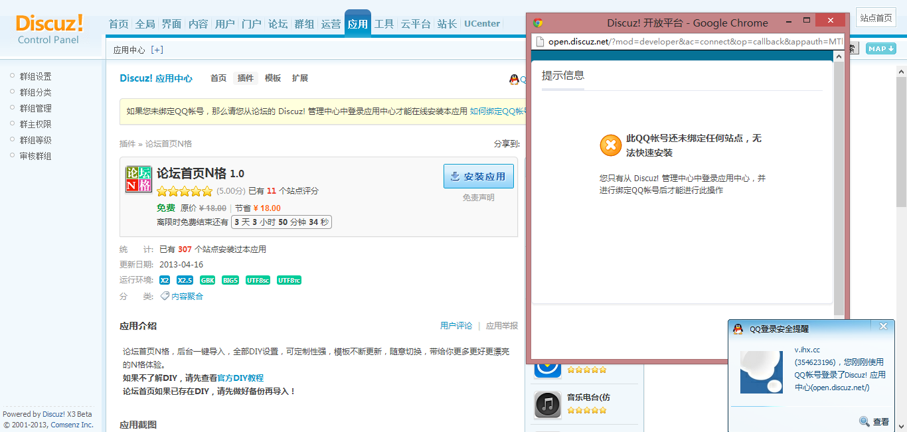Click the orange error X icon in popup
Image resolution: width=907 pixels, height=432 pixels.
[611, 145]
